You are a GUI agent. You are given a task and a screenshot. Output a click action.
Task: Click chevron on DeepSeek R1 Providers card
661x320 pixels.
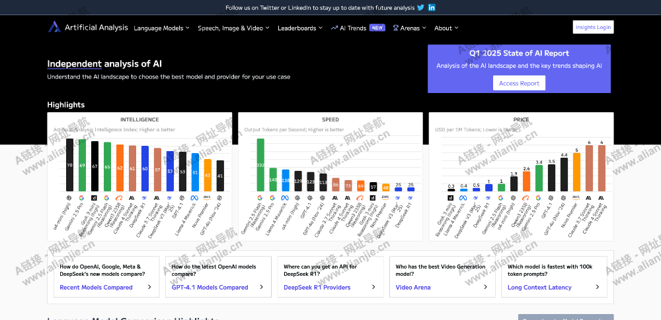pyautogui.click(x=373, y=287)
